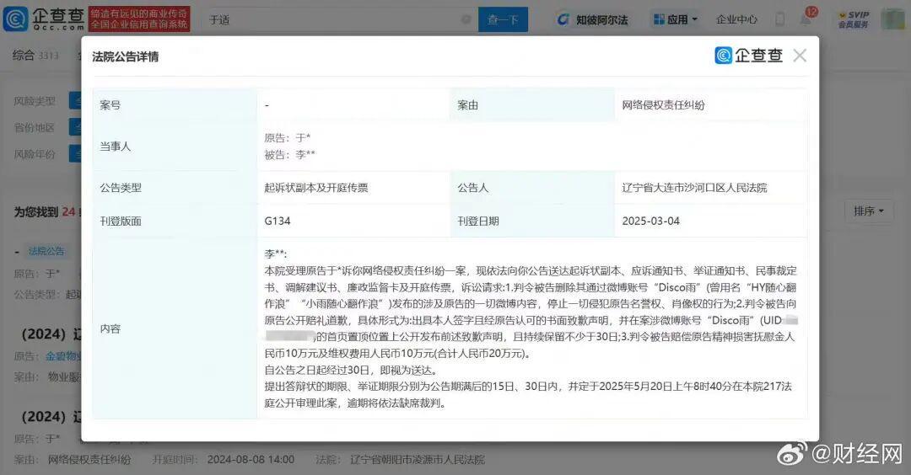Open 知彼阿尔法 link in the top bar
The image size is (911, 475).
[x=593, y=19]
